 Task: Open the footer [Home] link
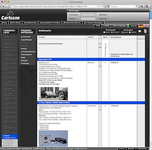point(122,149)
